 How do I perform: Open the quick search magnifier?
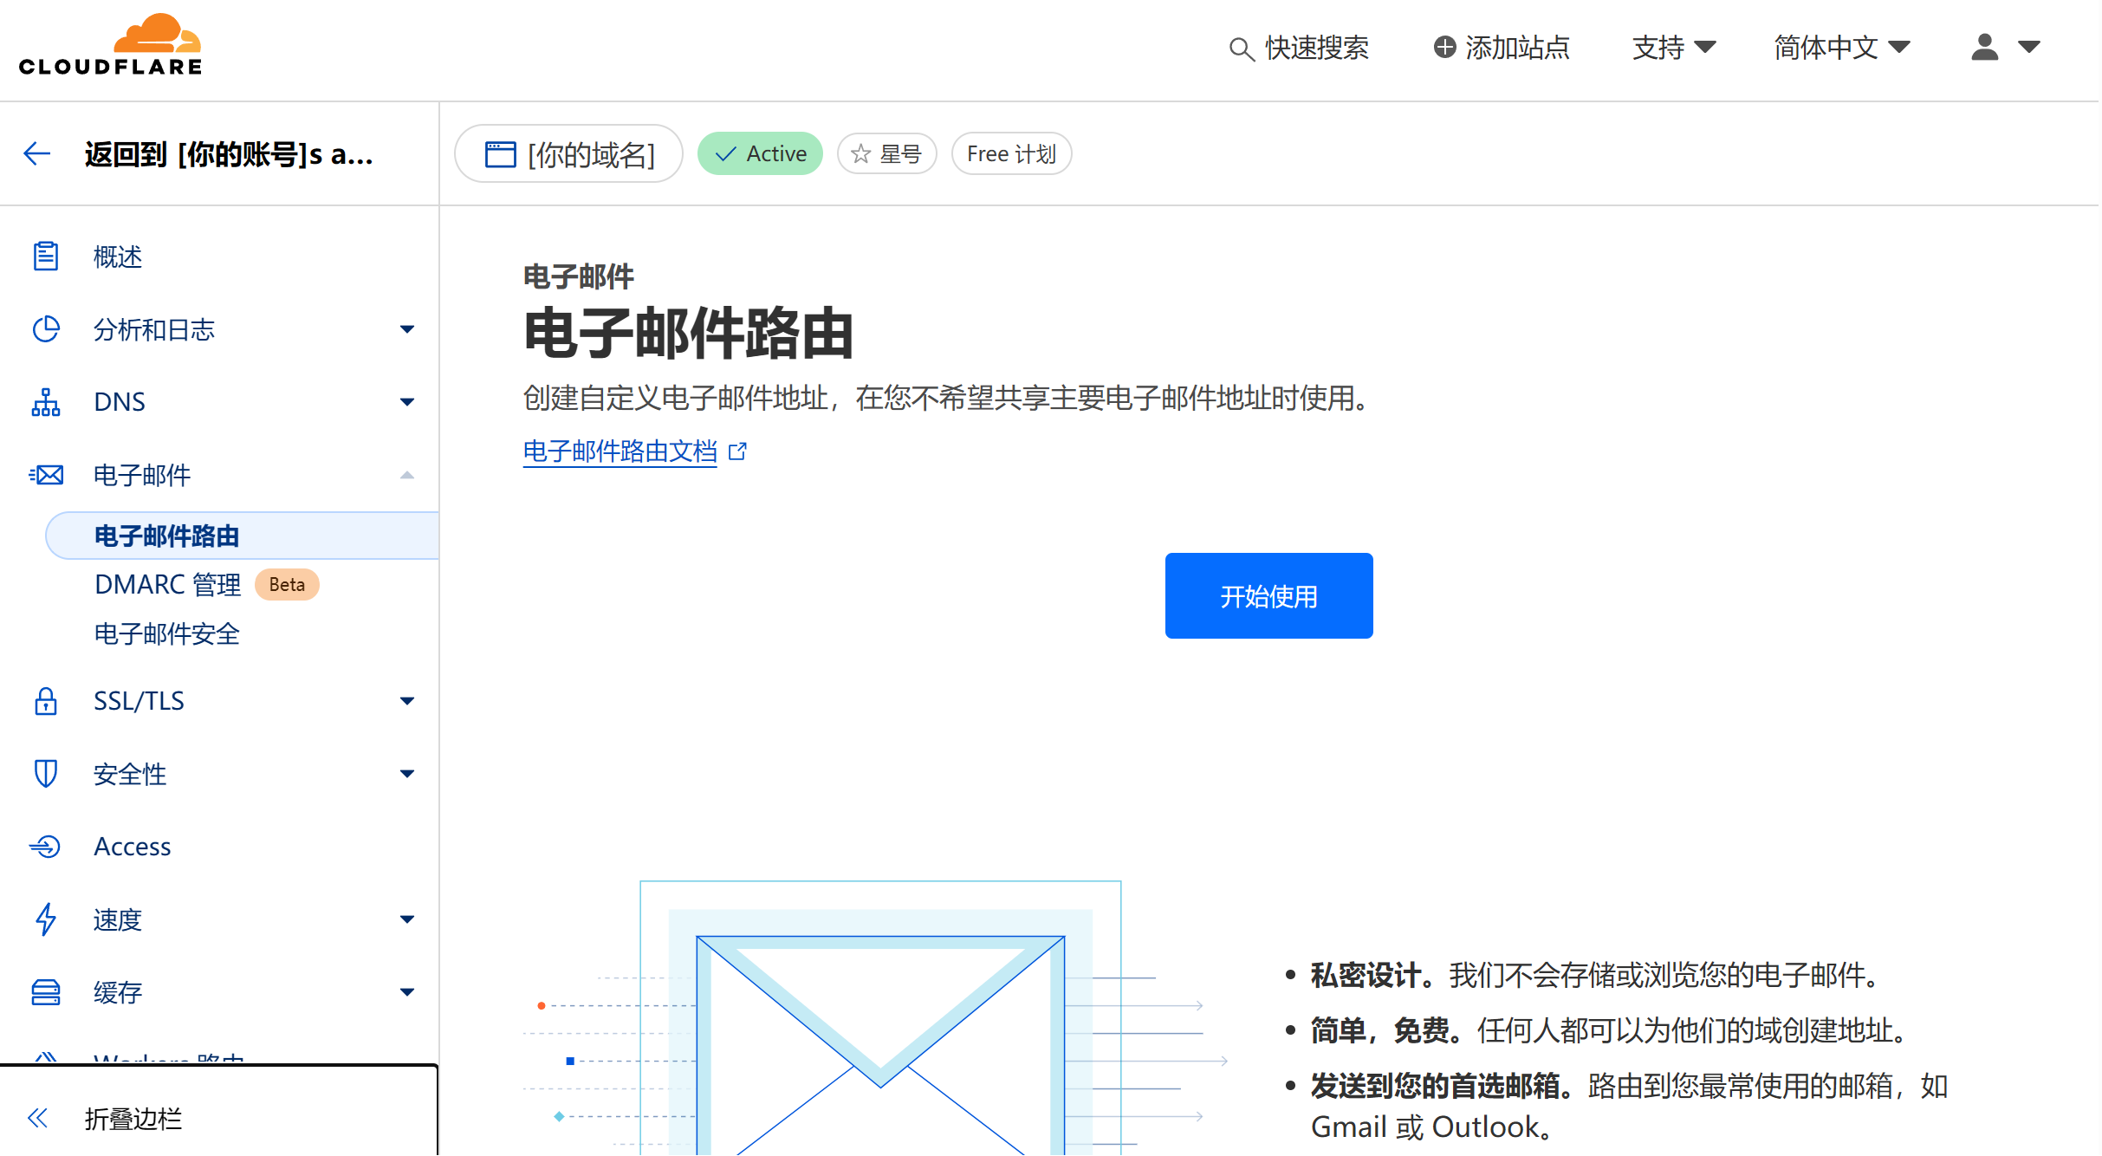coord(1241,49)
